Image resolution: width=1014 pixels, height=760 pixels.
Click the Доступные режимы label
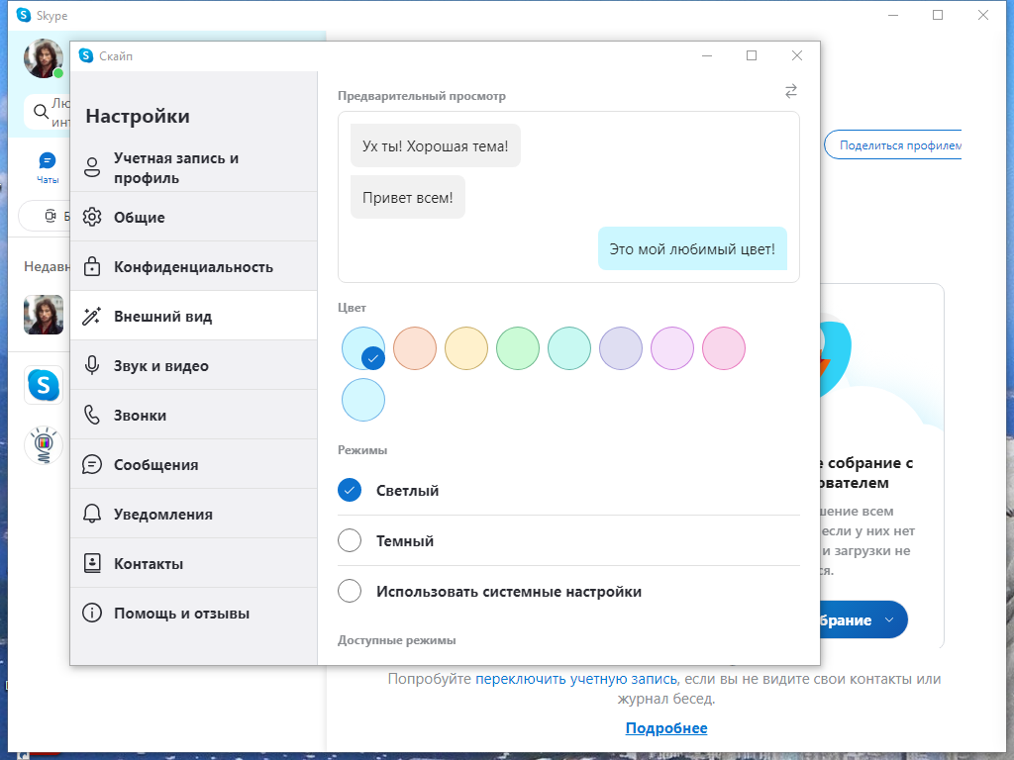(396, 640)
